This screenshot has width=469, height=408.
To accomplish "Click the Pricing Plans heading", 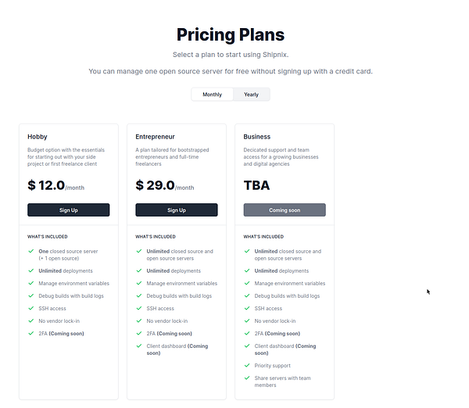I will tap(231, 34).
